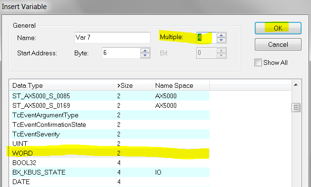Focus the Multiple count field
Screen dimensions: 311x187
tap(206, 38)
